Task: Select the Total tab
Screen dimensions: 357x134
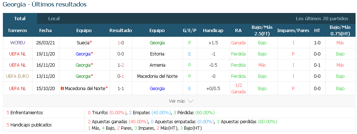Action: click(20, 19)
